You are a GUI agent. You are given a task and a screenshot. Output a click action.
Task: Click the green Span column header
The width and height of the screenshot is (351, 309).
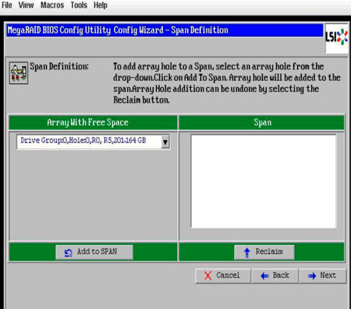pos(262,123)
